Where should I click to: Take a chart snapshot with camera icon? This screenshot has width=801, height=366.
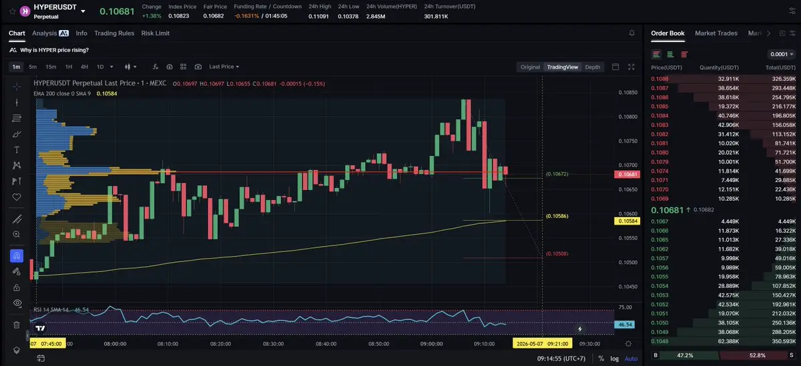198,67
